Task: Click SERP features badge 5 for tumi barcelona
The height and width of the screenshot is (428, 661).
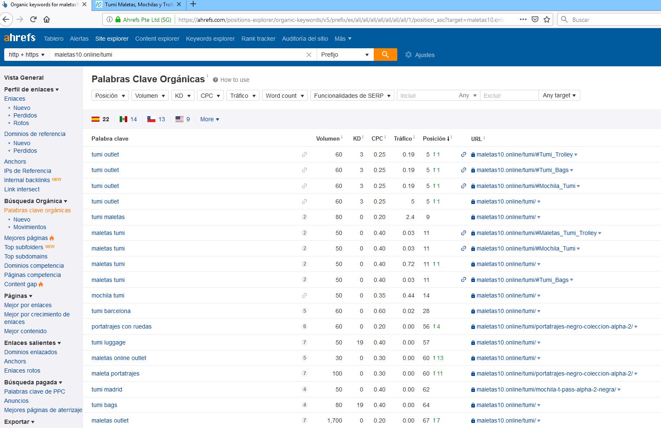Action: click(304, 311)
